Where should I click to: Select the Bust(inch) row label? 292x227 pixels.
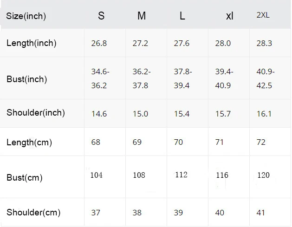click(27, 79)
